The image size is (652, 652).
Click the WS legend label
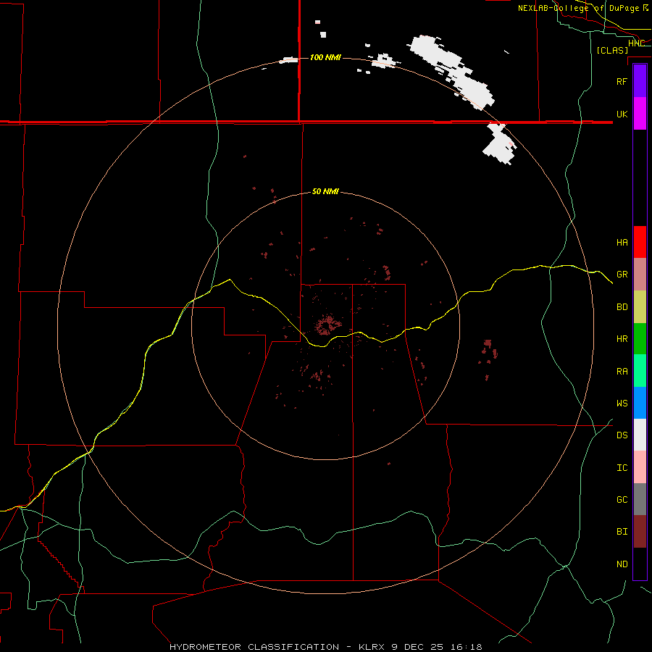pyautogui.click(x=622, y=403)
